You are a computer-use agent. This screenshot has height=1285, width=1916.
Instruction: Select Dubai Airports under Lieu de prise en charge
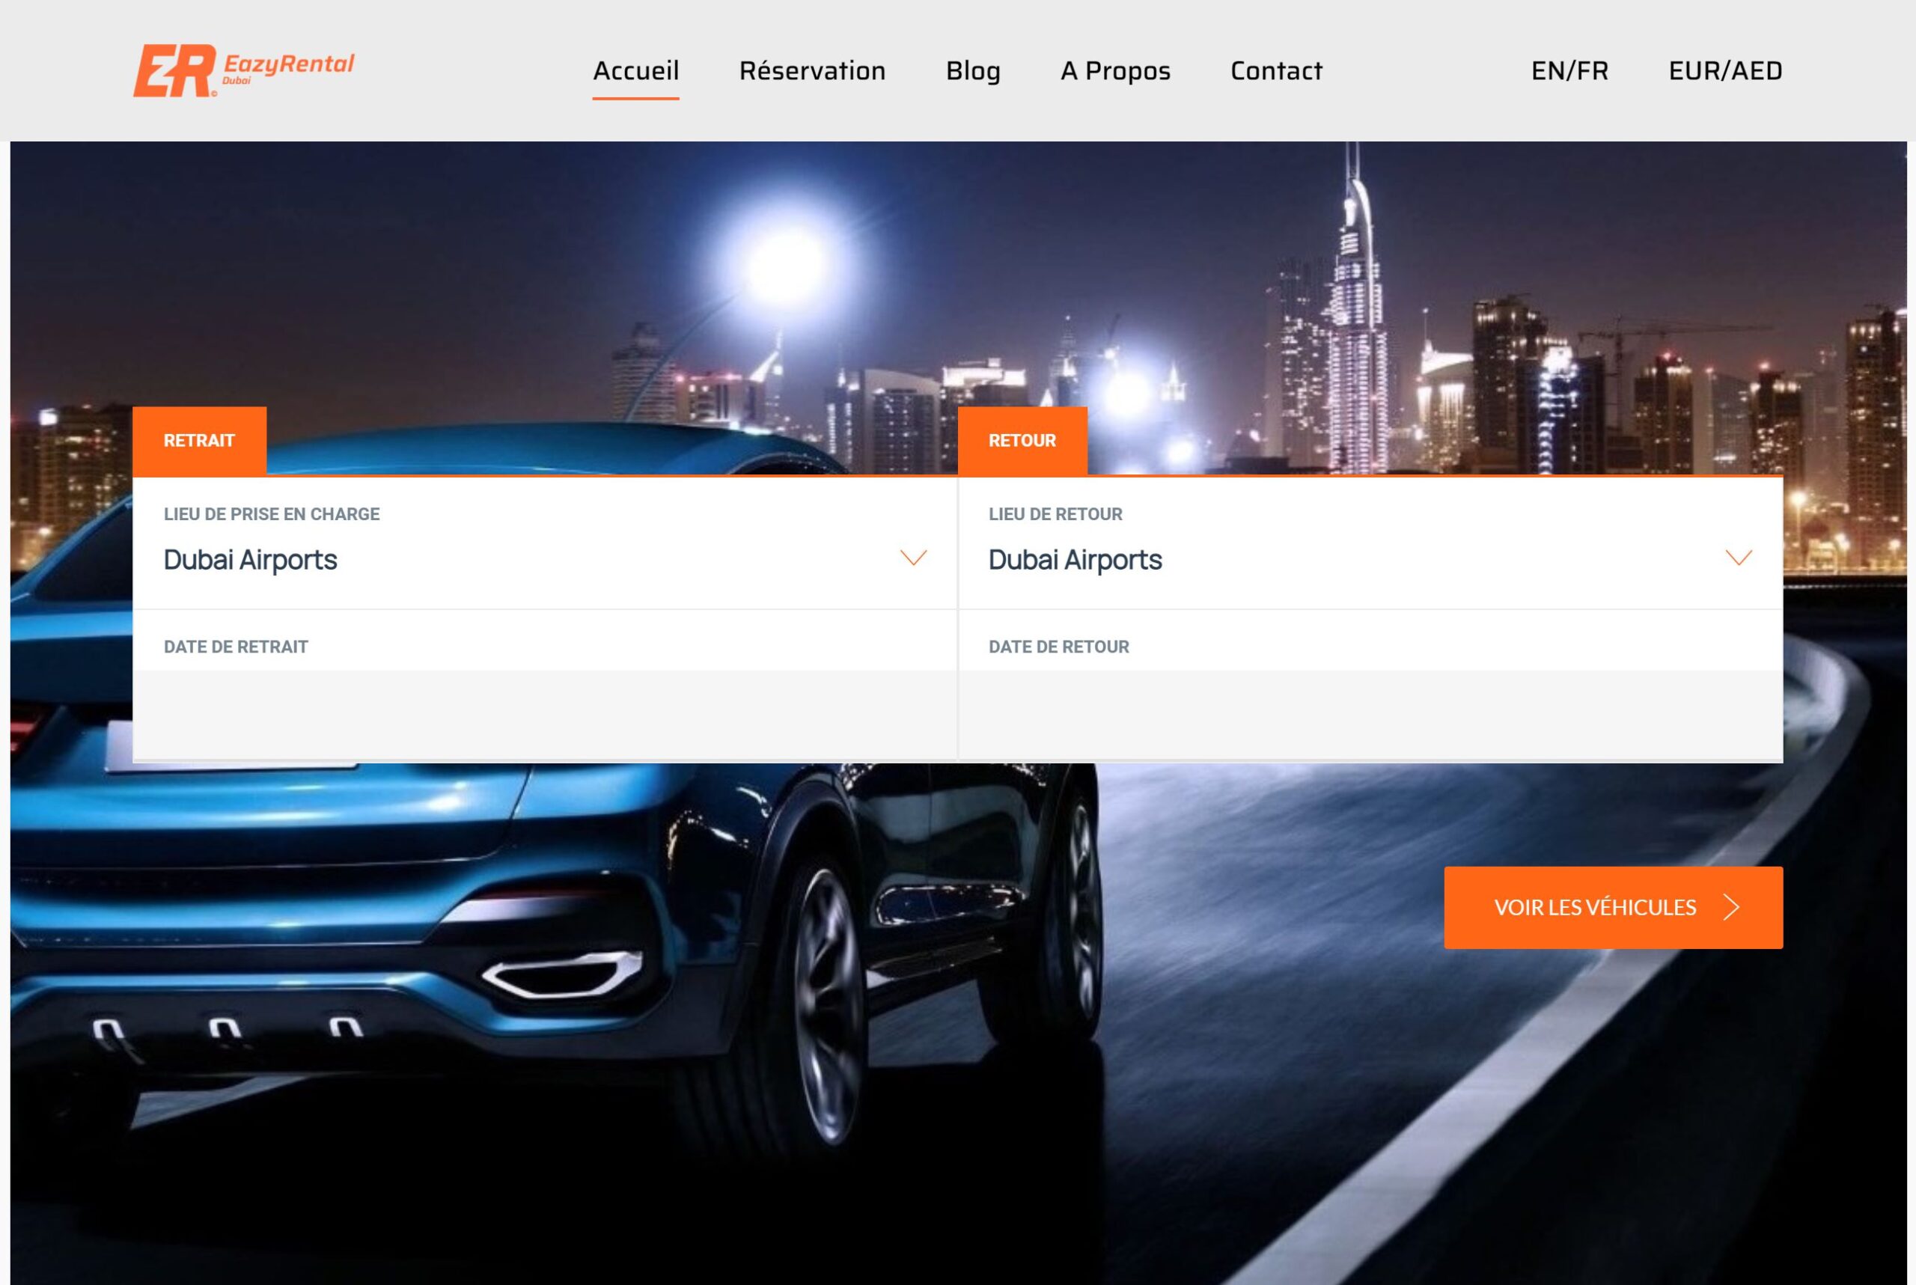[251, 561]
